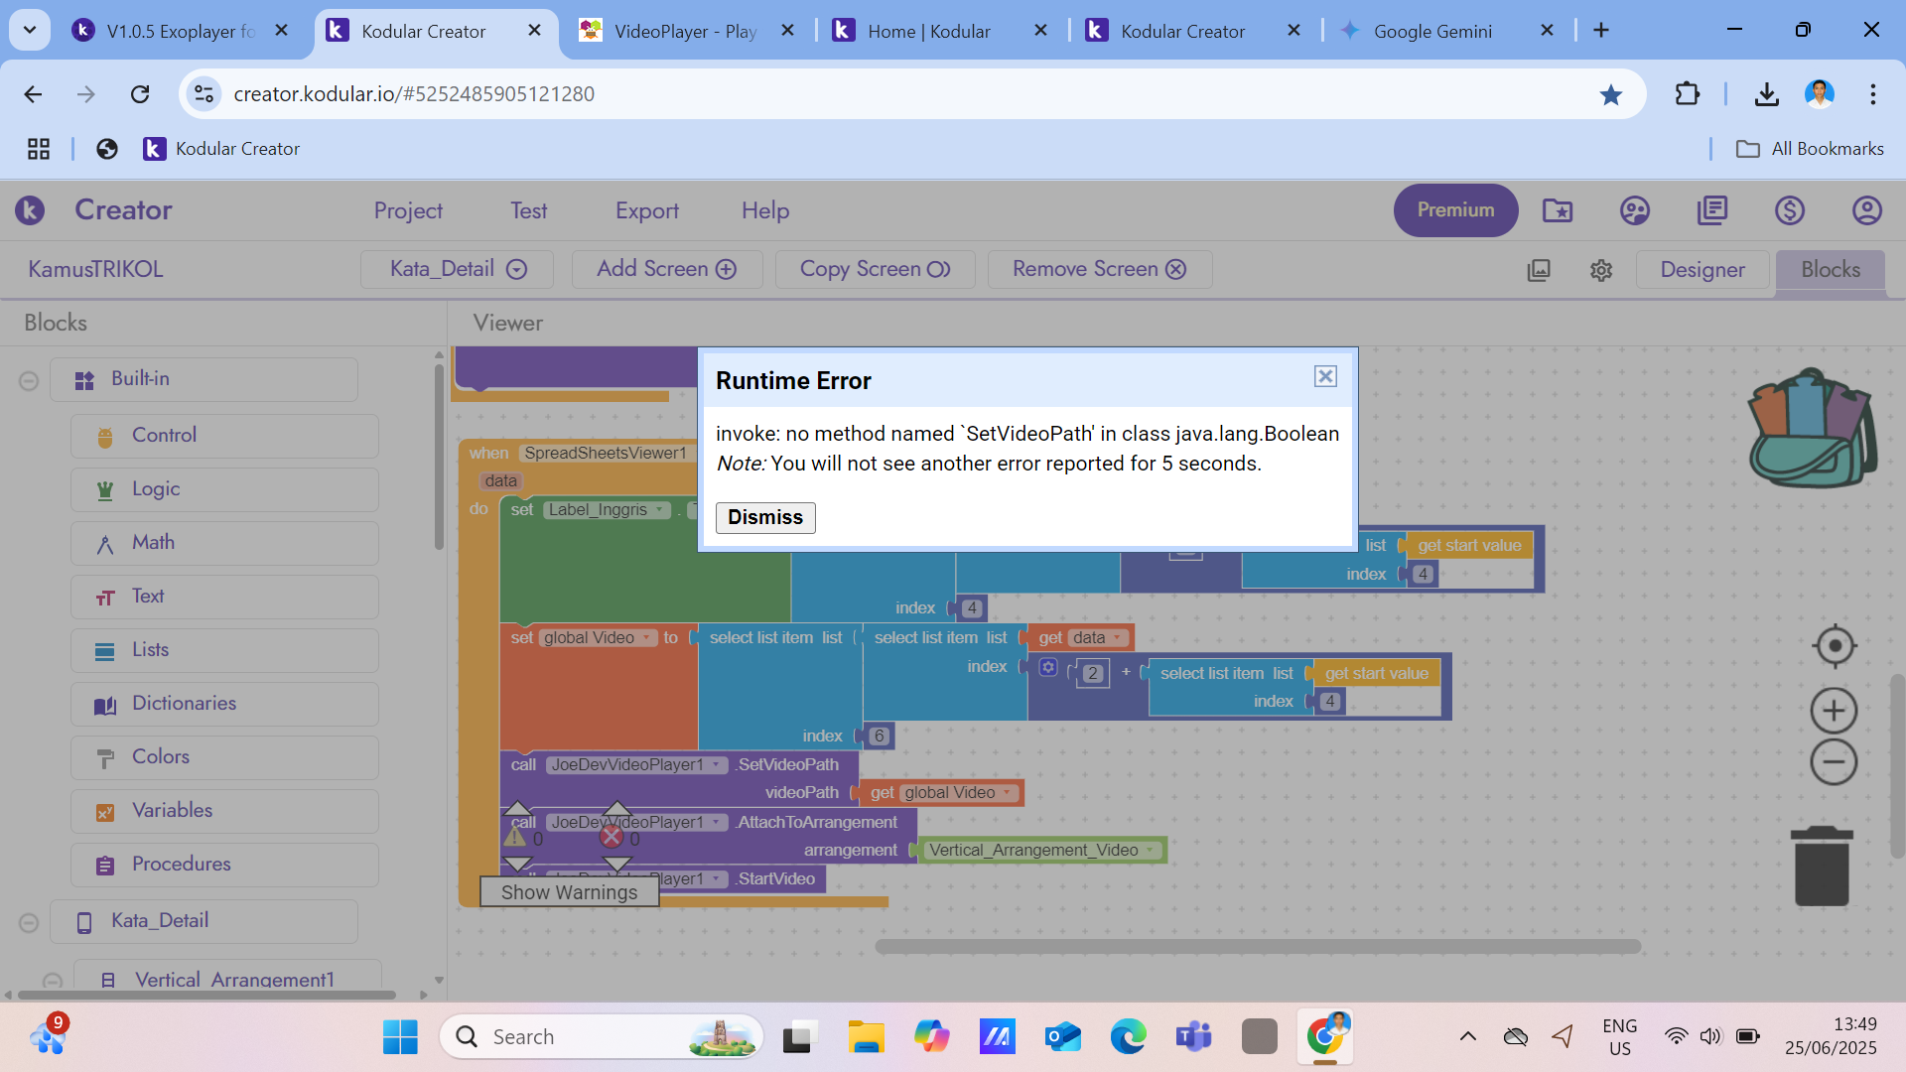Open the backpack icon in viewer
The image size is (1906, 1072).
(1812, 429)
